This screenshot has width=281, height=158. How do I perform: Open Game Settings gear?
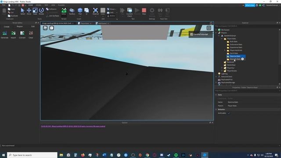point(152,12)
